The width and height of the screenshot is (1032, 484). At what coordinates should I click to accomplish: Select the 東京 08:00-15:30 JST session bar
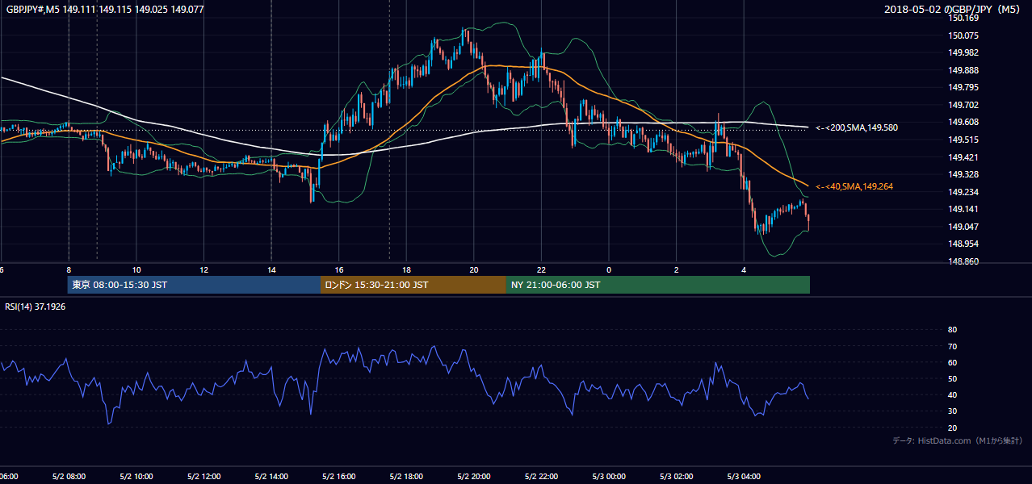point(194,285)
